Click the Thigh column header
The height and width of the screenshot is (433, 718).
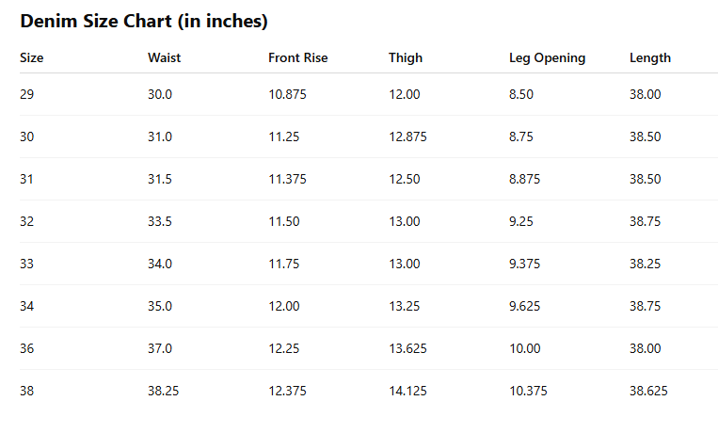pos(406,57)
